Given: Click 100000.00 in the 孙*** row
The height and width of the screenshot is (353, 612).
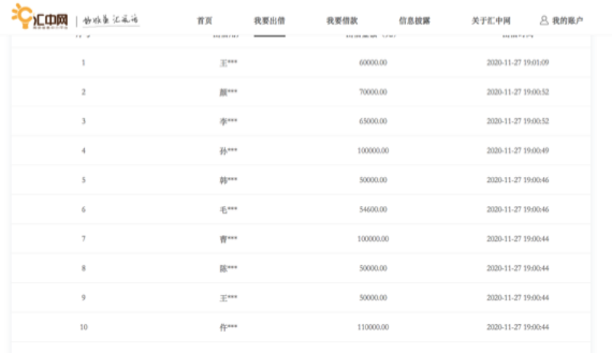Looking at the screenshot, I should [373, 150].
